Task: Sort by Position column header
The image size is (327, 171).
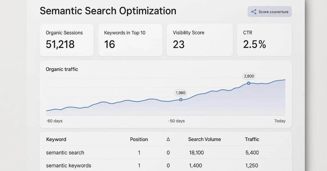Action: tap(139, 139)
